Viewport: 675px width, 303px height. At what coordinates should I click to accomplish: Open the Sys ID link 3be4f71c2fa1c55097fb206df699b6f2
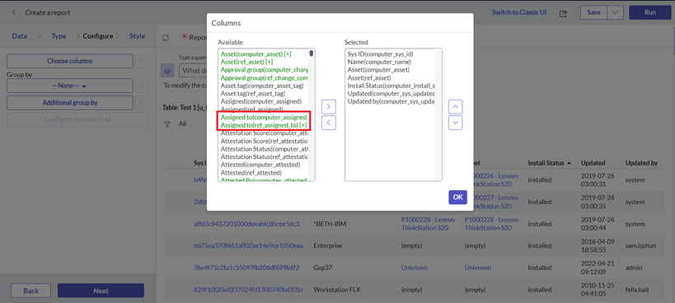pos(246,268)
